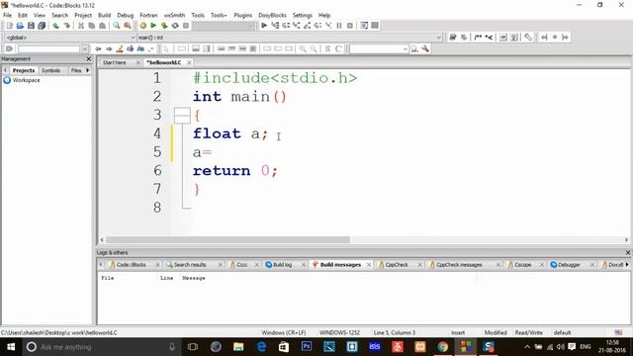Click the wrench settings icon
633x356 pixels.
tap(425, 48)
